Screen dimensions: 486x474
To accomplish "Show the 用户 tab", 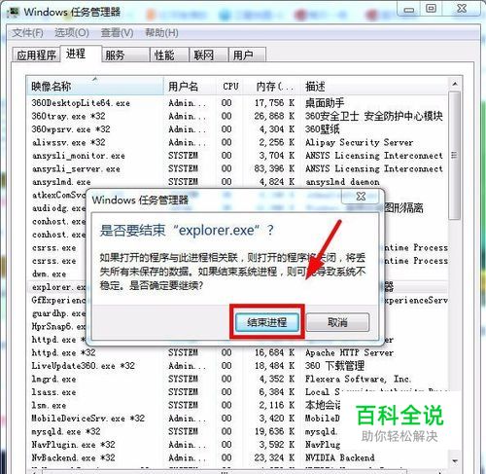I will (x=247, y=55).
